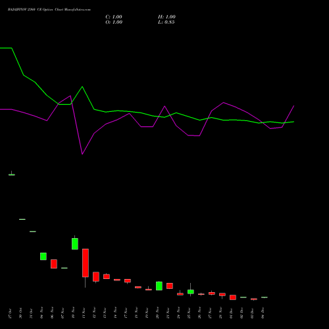Click the low value L: 0.85
Image resolution: width=329 pixels, height=329 pixels.
click(x=166, y=22)
